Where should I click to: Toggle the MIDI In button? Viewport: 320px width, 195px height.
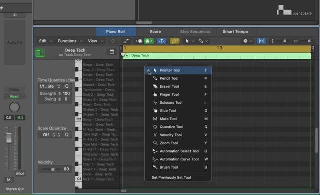click(139, 41)
